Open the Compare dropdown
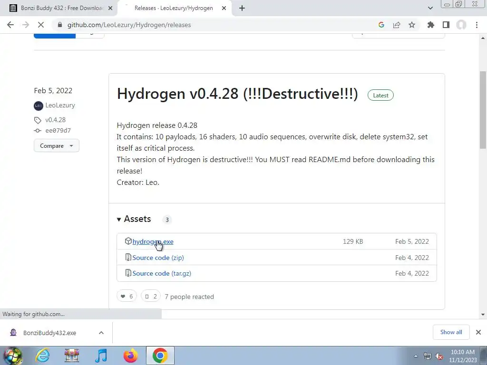 (57, 145)
